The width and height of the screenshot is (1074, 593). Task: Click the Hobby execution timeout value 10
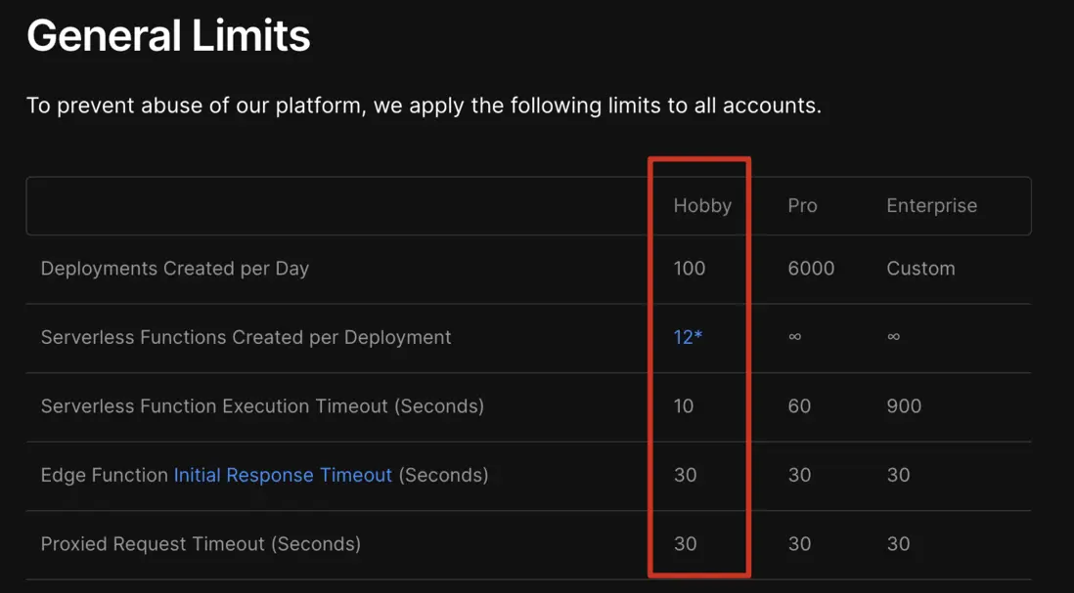pos(683,405)
